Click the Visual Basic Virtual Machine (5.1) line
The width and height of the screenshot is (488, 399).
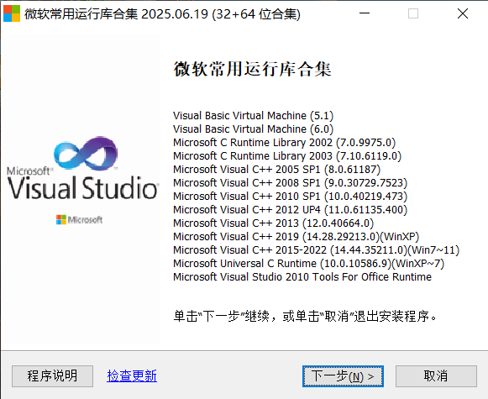[x=253, y=115]
